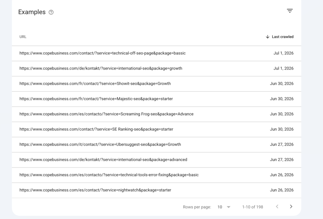Screen dimensions: 323x219
Task: Click Jun 30, 2026 date for Showit-seo row
Action: (x=282, y=84)
